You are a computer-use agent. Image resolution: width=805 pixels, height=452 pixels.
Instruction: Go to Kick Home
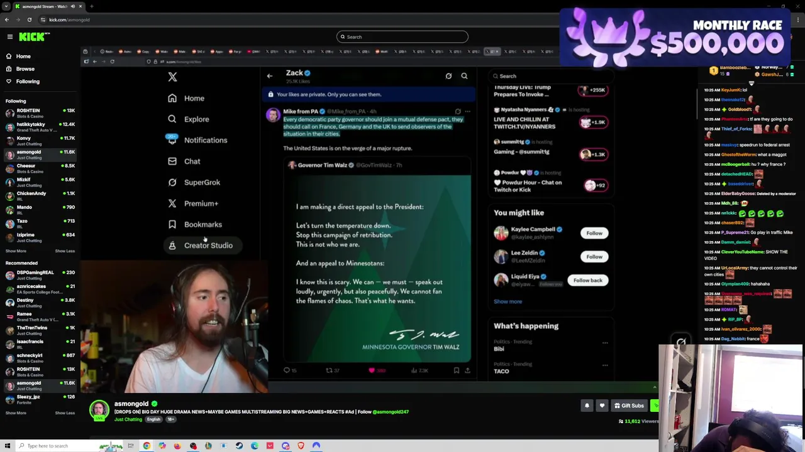click(x=18, y=56)
